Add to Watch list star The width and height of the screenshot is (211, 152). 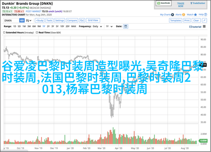point(192,15)
